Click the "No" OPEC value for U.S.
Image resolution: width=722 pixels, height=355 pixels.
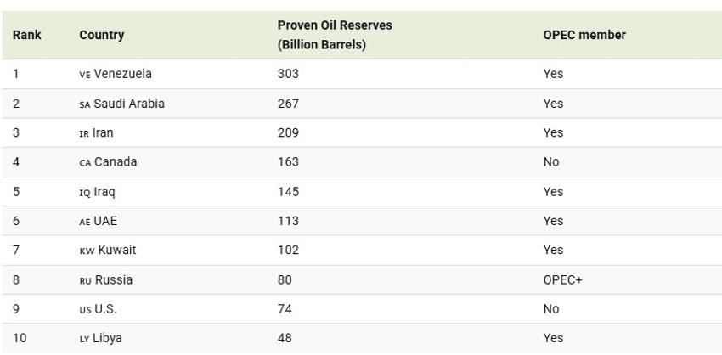(551, 309)
